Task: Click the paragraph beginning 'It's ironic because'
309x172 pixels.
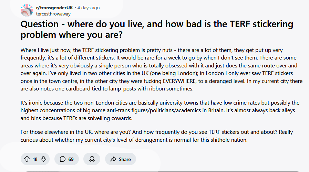Action: coord(160,110)
